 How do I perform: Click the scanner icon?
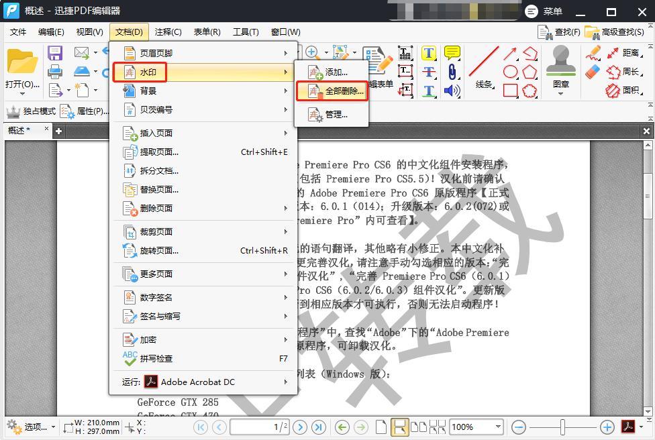coord(81,71)
